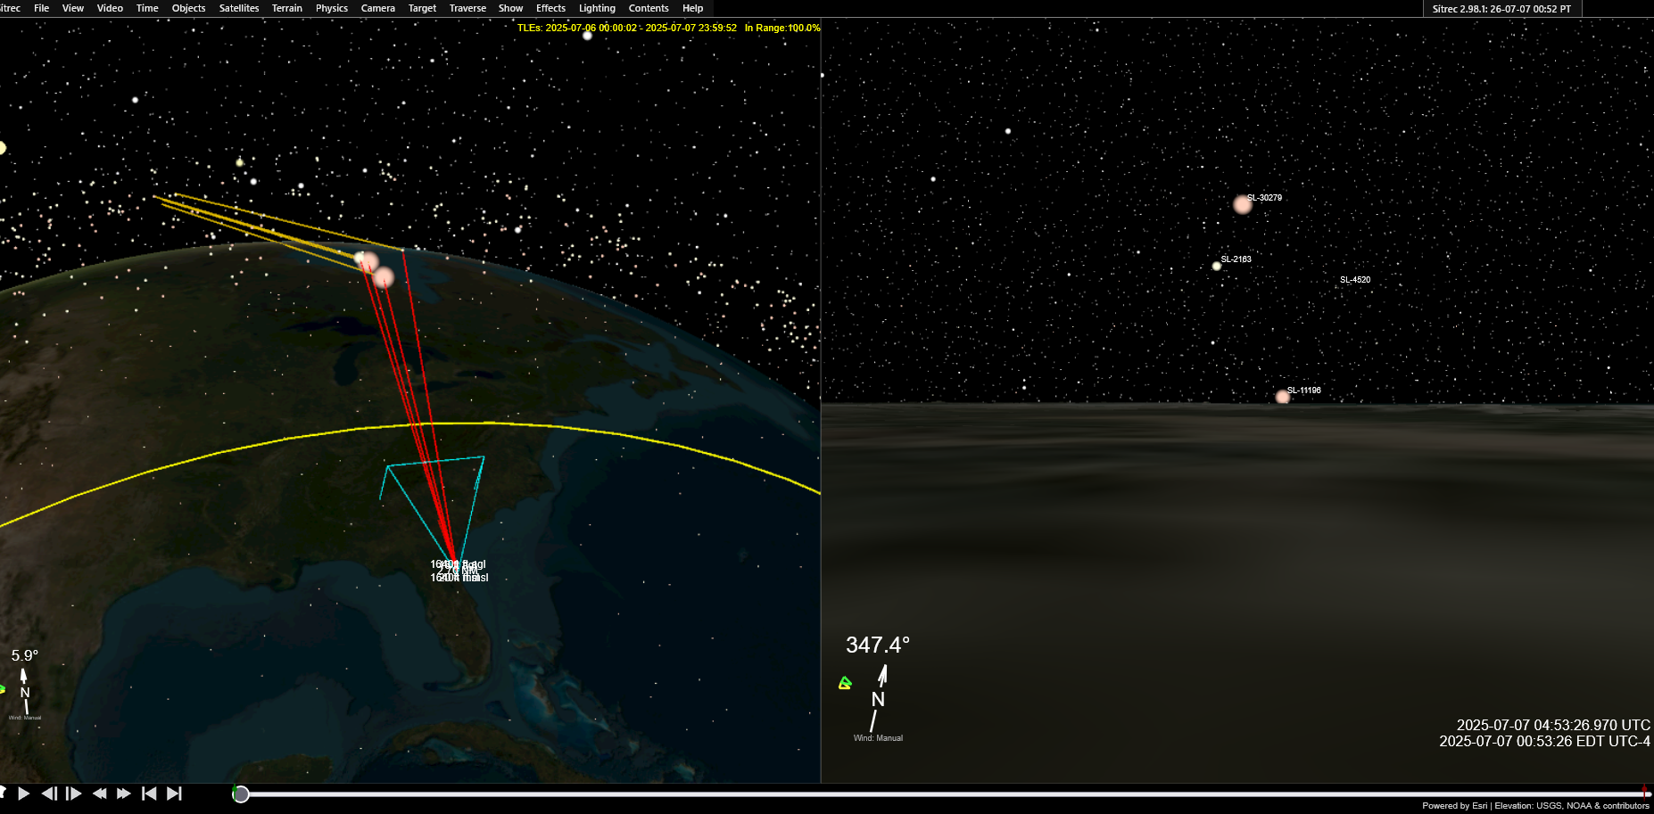
Task: Click the red end marker on the timeline
Action: 1643,792
